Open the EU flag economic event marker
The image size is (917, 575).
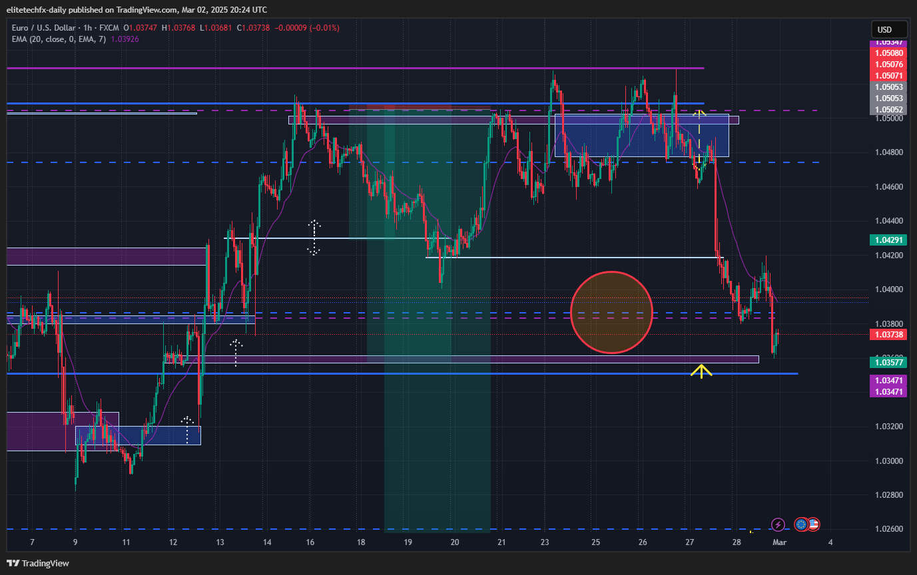(801, 524)
